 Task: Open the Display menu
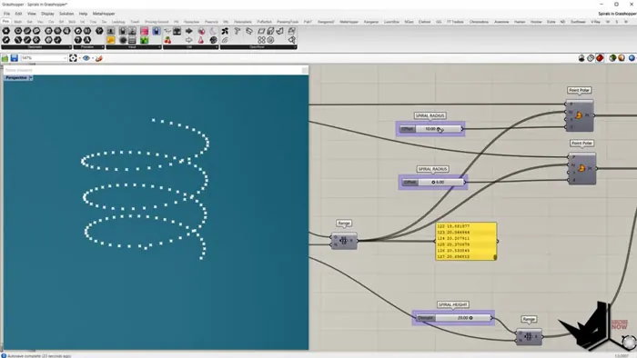pos(47,14)
